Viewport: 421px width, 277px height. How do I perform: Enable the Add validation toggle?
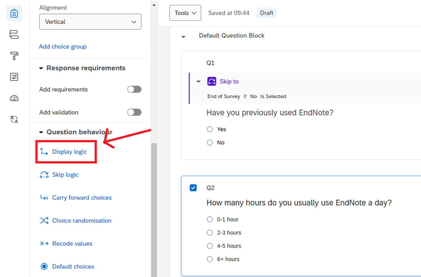tap(134, 112)
